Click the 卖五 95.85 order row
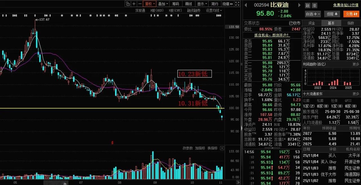The image size is (361, 185). point(272,41)
